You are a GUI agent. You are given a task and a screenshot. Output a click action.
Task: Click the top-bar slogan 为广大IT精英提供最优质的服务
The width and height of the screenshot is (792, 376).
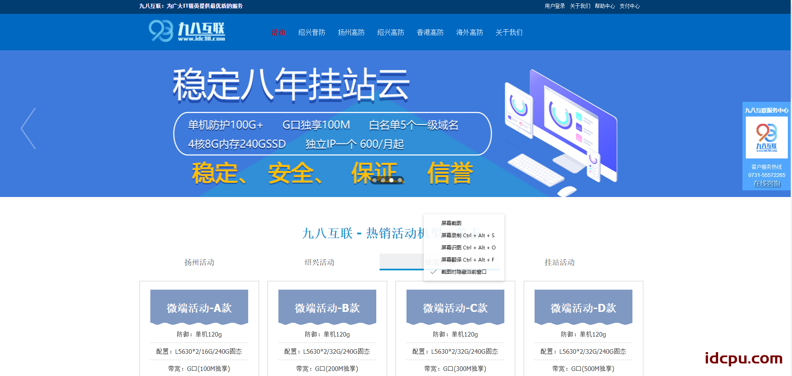(205, 6)
